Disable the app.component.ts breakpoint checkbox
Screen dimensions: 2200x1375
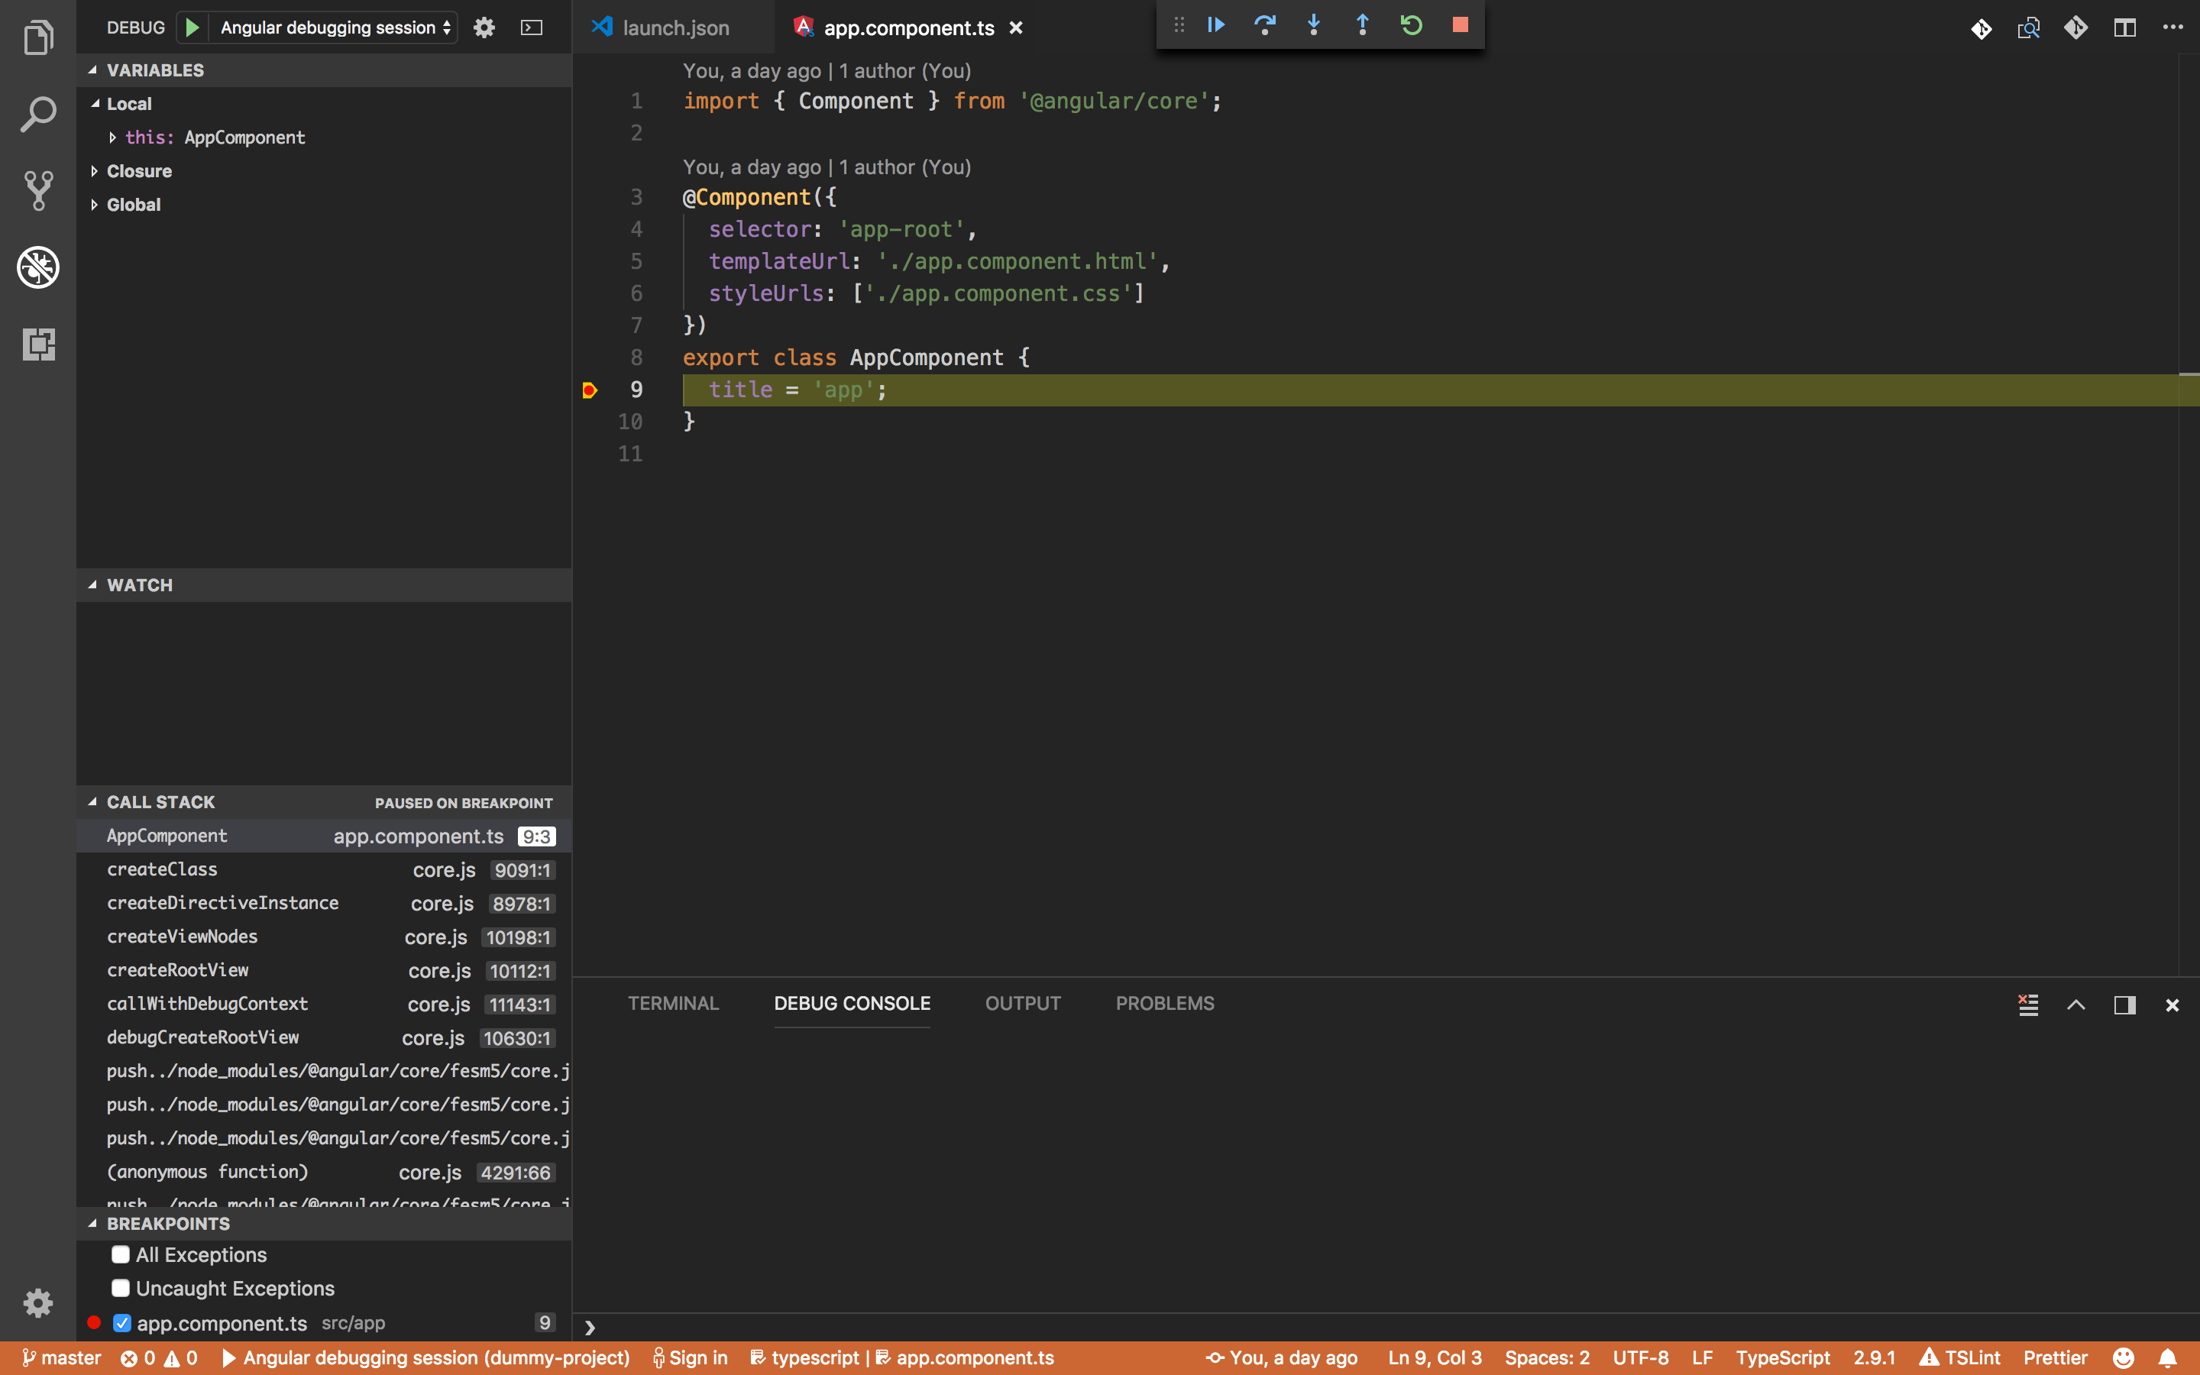click(x=121, y=1323)
